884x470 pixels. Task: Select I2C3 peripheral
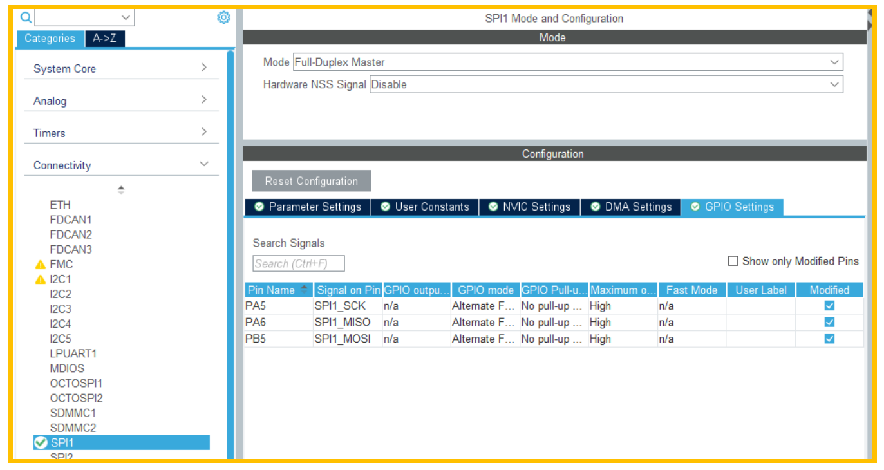point(61,309)
